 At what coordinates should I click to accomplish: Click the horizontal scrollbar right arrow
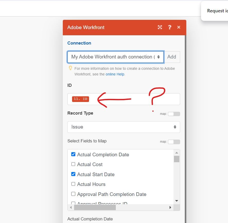pos(170,207)
